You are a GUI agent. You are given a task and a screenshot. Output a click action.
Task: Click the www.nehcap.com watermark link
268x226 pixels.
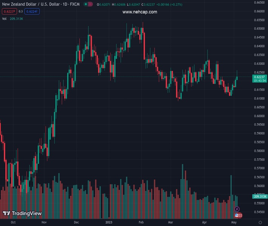click(x=140, y=12)
